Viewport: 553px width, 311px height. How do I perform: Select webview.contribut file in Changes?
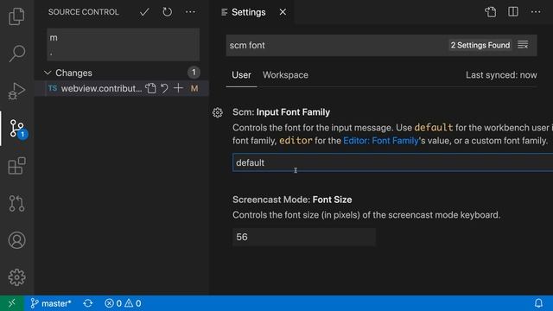[x=102, y=88]
